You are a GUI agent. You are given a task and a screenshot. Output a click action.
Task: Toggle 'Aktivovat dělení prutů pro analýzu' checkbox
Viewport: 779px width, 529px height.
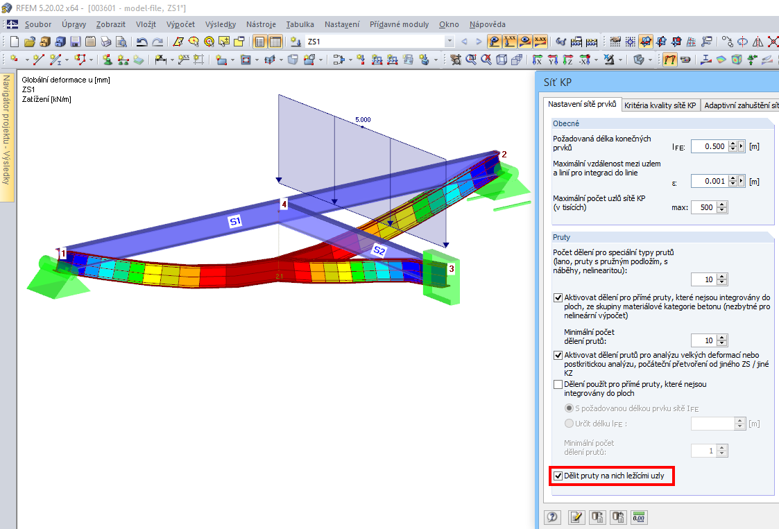click(x=558, y=356)
